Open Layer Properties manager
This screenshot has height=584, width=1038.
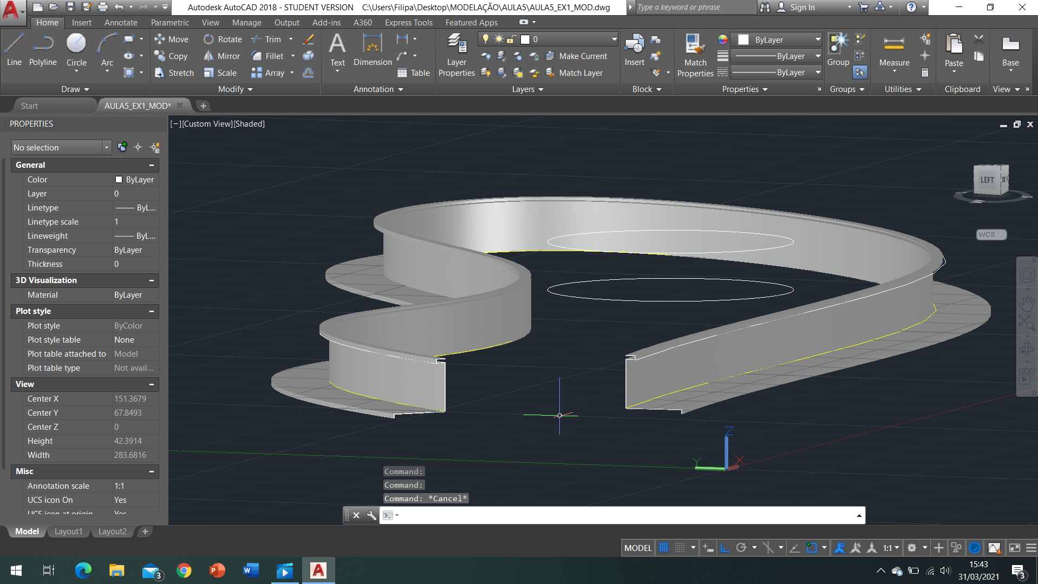[456, 54]
